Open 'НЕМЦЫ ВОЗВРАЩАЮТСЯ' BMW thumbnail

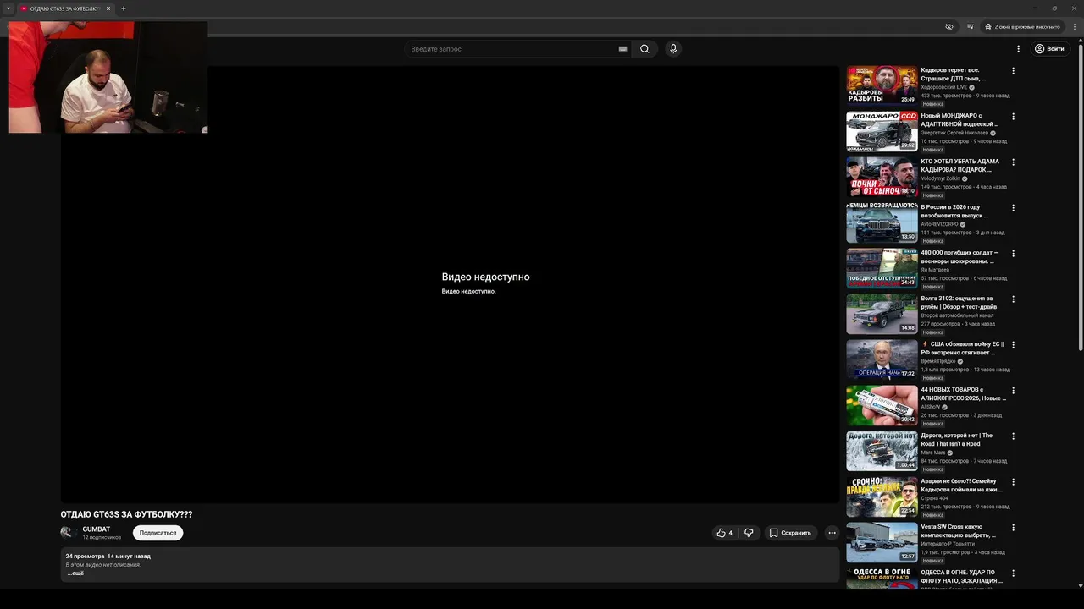click(x=882, y=222)
